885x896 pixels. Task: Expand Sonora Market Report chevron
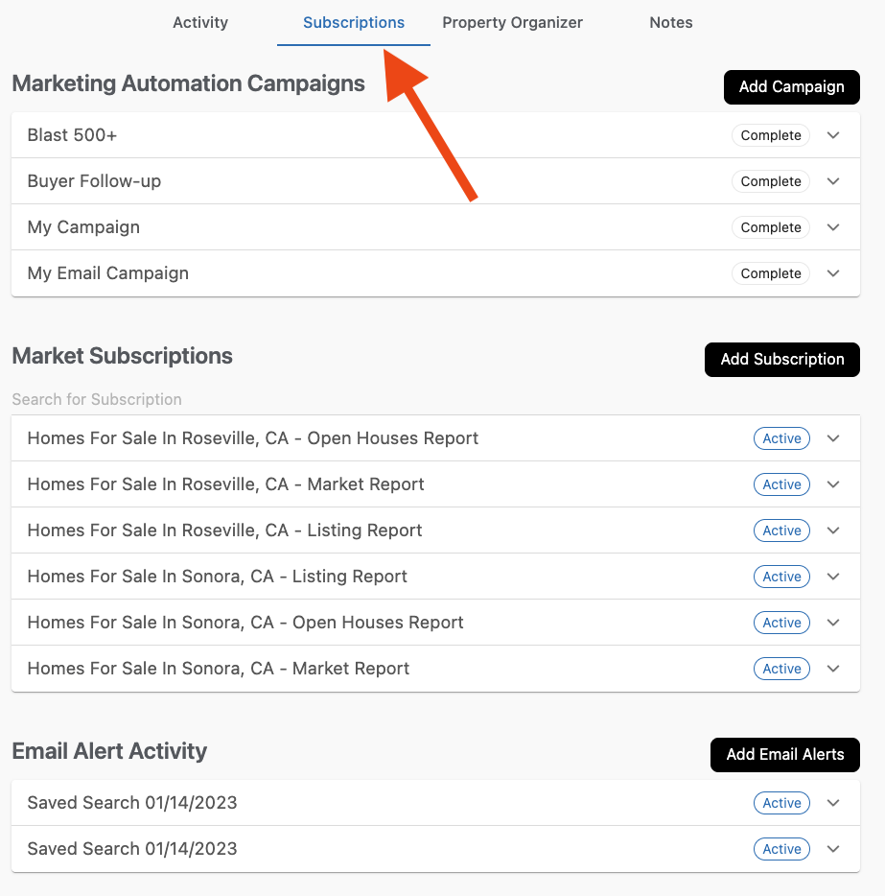tap(832, 669)
